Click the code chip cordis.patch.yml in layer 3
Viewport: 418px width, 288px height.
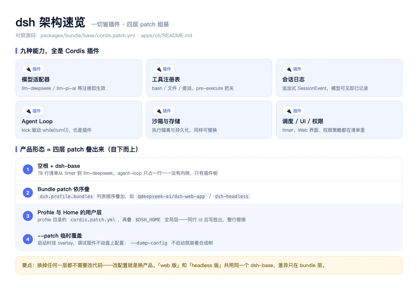point(93,220)
